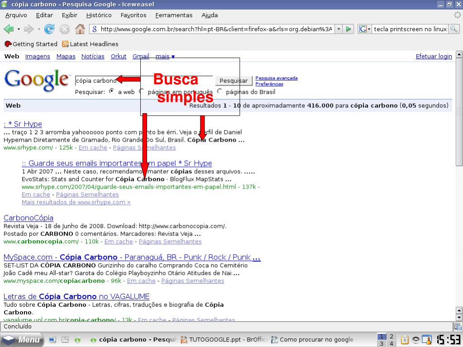463x347 pixels.
Task: Click the site icon in the address bar
Action: point(95,29)
